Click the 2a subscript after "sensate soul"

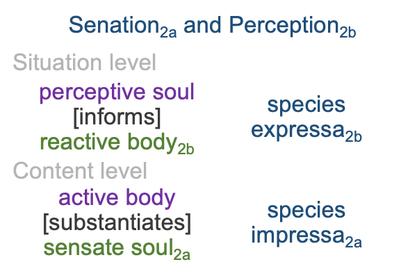[183, 254]
